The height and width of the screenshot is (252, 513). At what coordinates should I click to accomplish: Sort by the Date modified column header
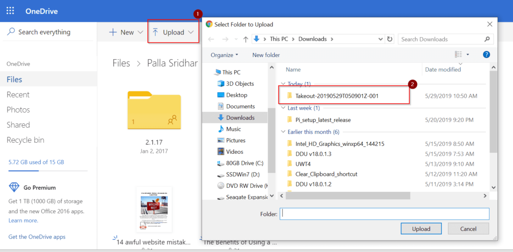[443, 69]
